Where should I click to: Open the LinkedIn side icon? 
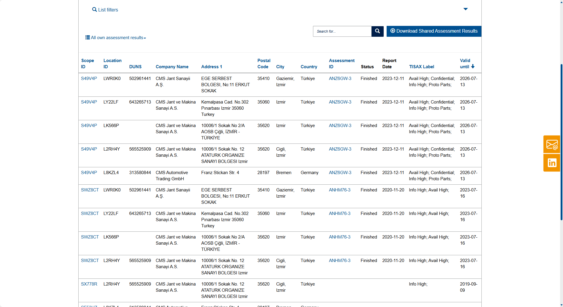click(x=552, y=163)
